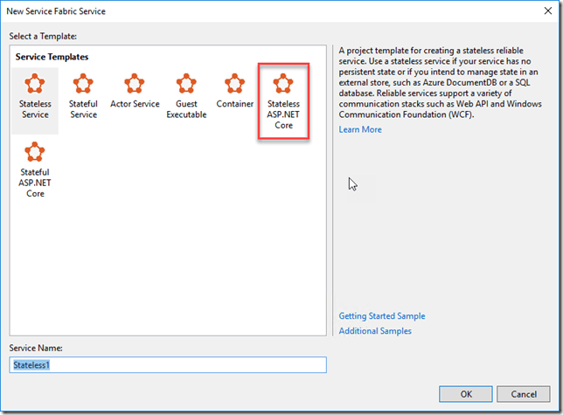Confirm with the OK button
Screen dimensions: 563x415
tap(465, 393)
